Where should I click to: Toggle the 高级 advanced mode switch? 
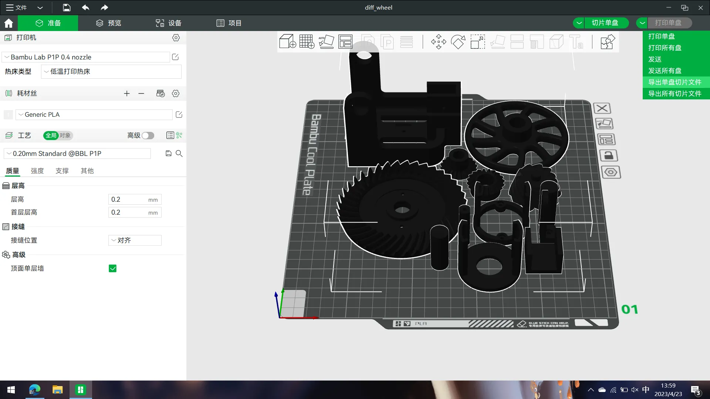(x=148, y=136)
